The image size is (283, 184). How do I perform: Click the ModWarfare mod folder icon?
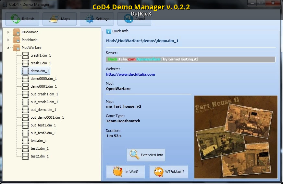click(x=17, y=48)
